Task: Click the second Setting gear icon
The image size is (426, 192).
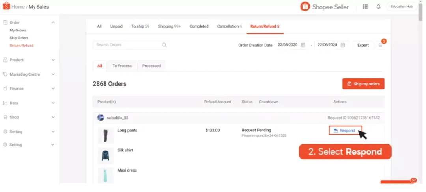Action: (5, 145)
